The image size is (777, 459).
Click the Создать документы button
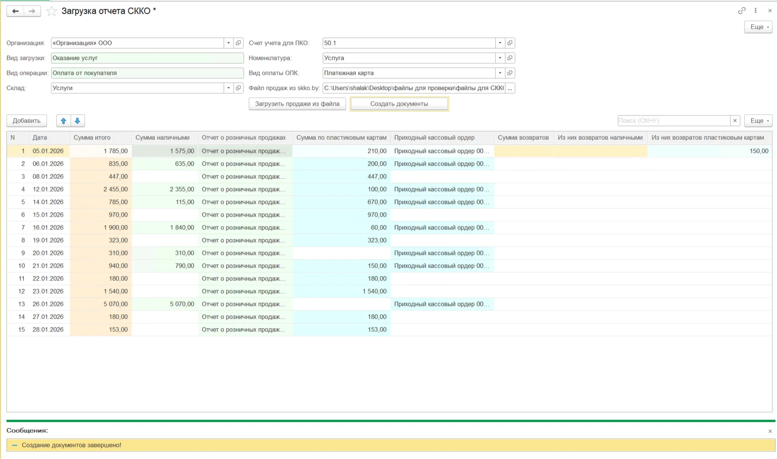pyautogui.click(x=399, y=104)
